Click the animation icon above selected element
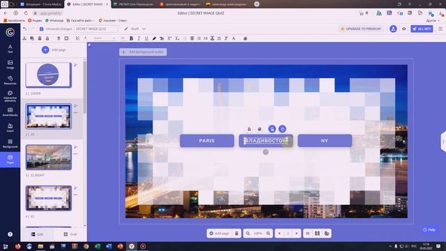 tap(282, 129)
